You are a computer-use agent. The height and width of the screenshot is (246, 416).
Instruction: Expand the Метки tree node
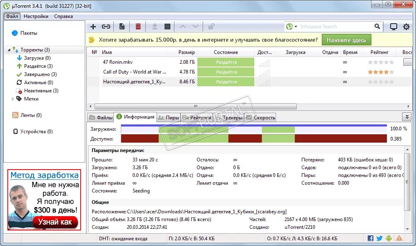[x=13, y=99]
